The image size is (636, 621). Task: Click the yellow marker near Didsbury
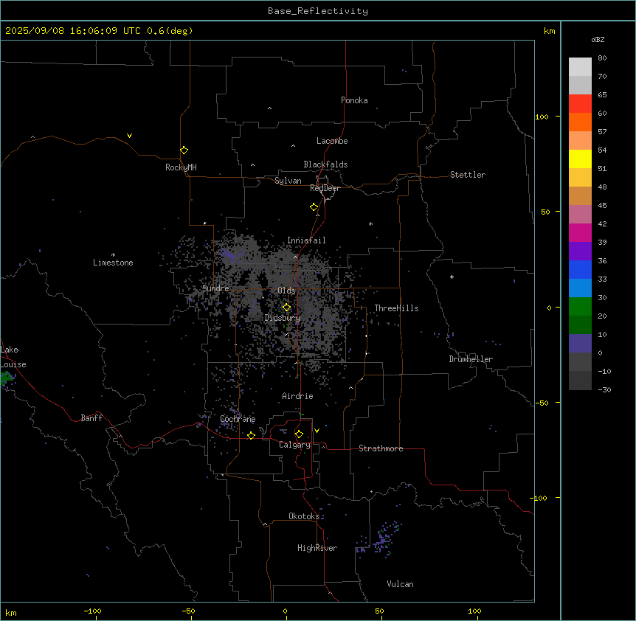[x=286, y=308]
